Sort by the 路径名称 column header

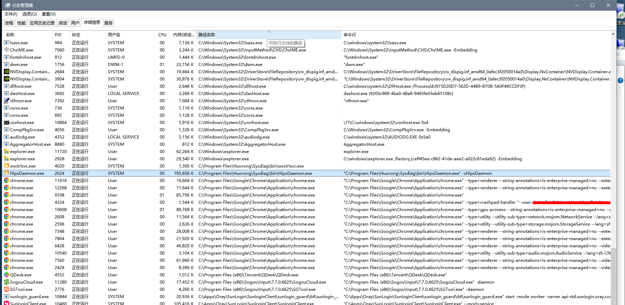[x=207, y=35]
